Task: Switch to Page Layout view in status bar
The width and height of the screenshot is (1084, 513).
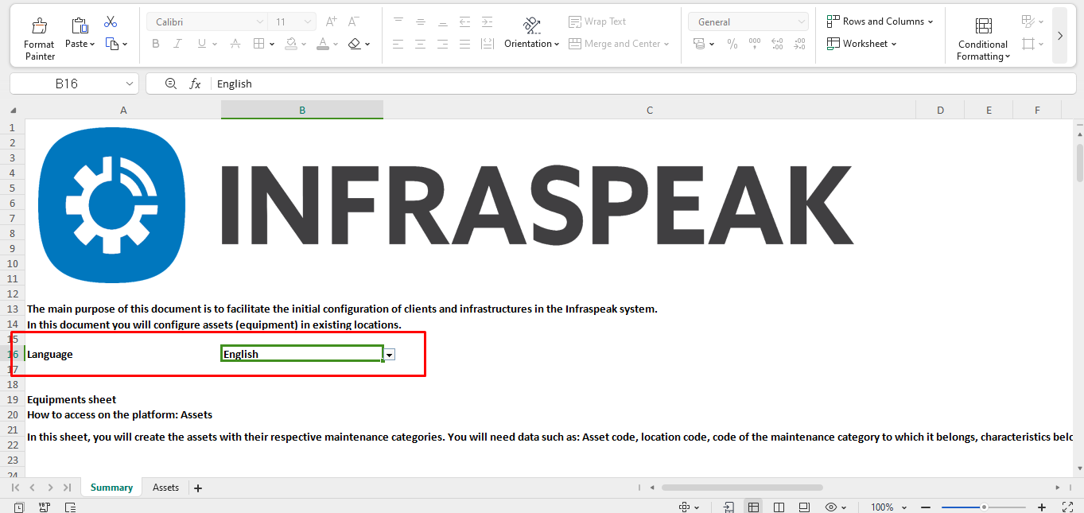Action: pos(804,507)
